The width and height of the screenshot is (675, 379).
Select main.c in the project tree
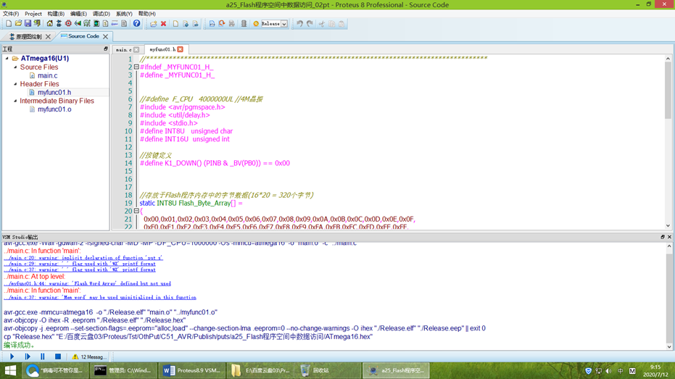point(47,75)
